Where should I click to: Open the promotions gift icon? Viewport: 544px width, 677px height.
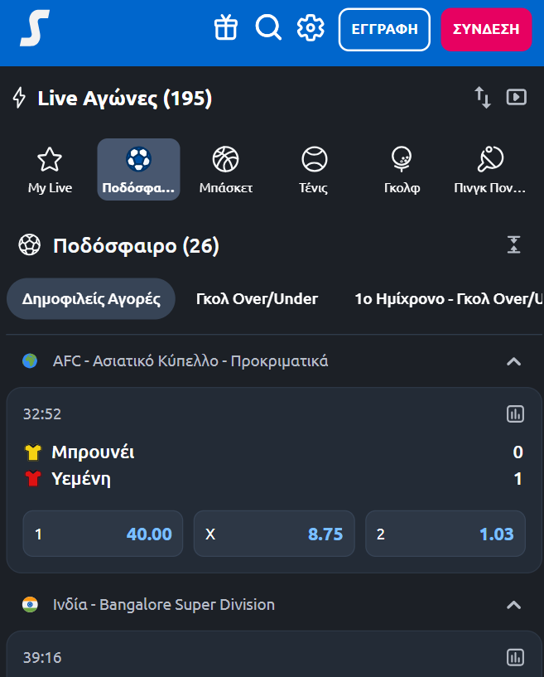coord(225,27)
